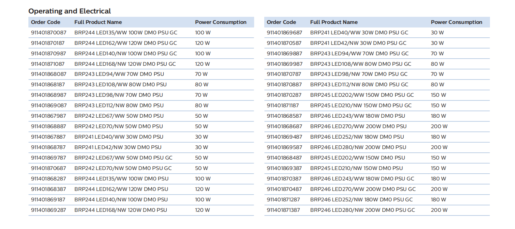Click 'BRP246 LED243/WW 180W DM0 PSU' name
This screenshot has height=229, width=515.
[x=358, y=116]
